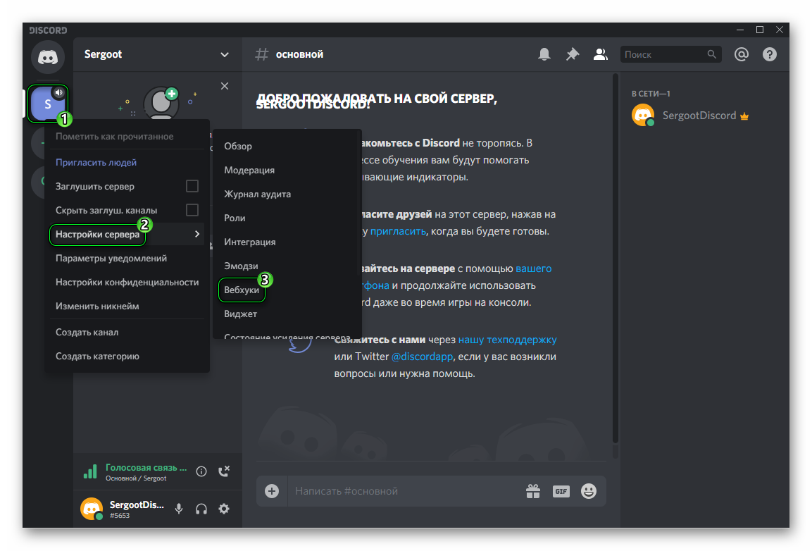Follow the "пригласить" link
Viewport: 812px width, 551px height.
[x=398, y=231]
